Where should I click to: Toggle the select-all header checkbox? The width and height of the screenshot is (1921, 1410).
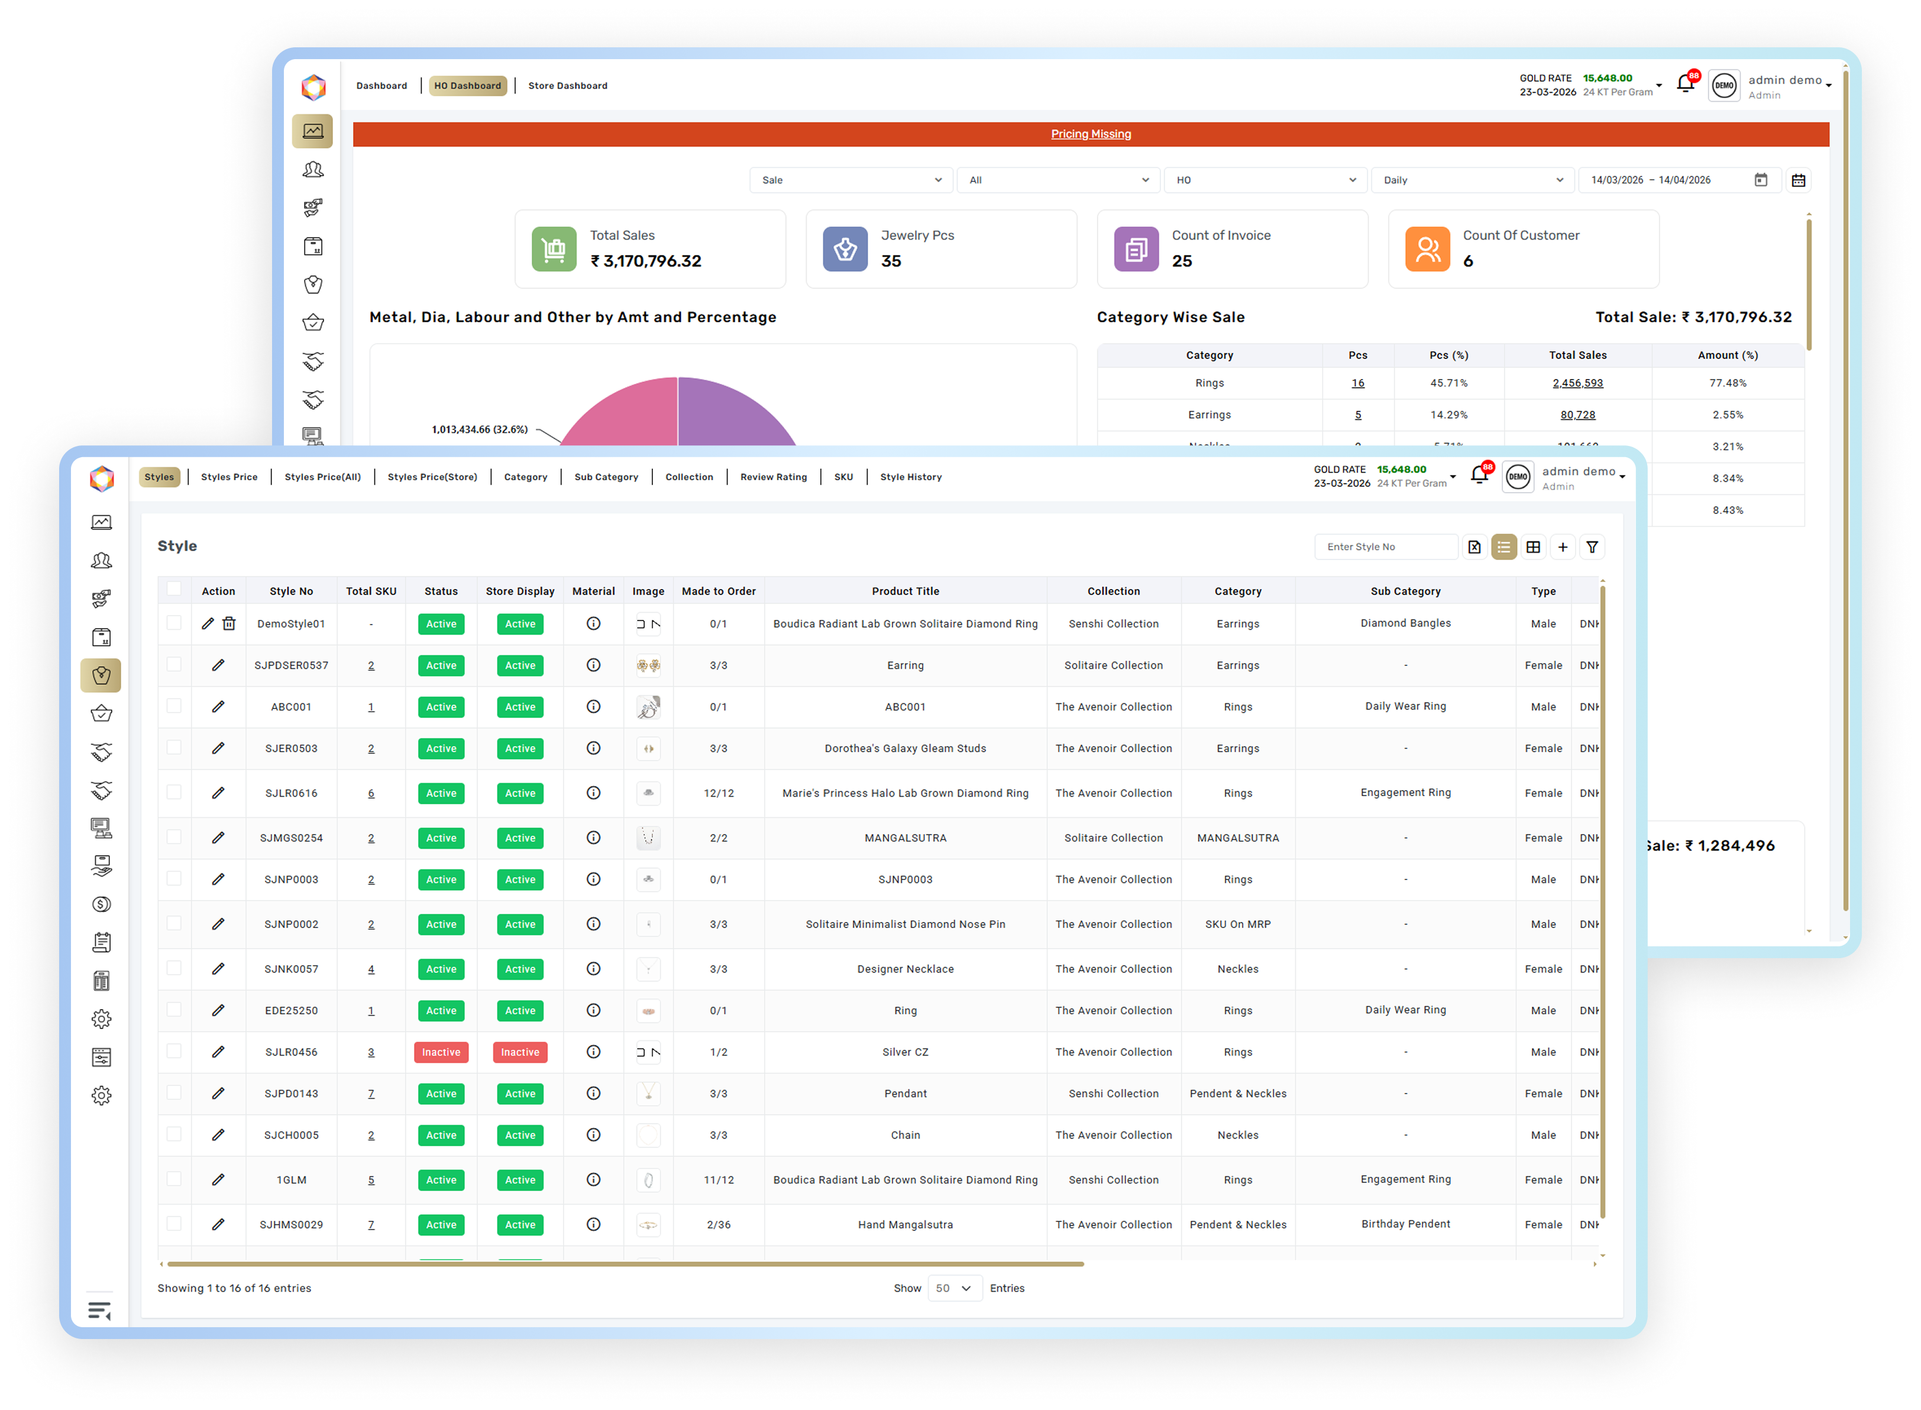coord(174,589)
